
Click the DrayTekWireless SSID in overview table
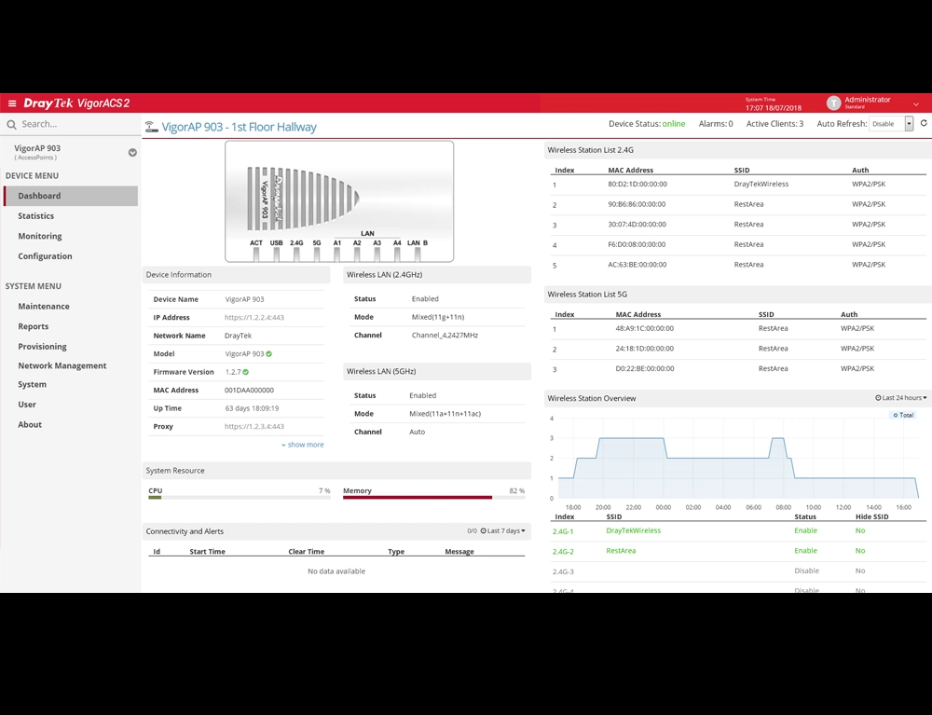tap(633, 530)
